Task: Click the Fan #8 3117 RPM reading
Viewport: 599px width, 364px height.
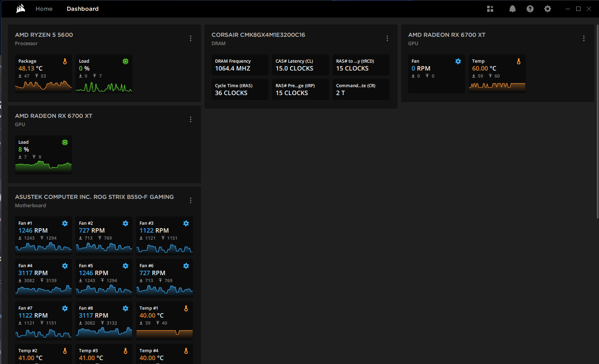Action: 93,316
